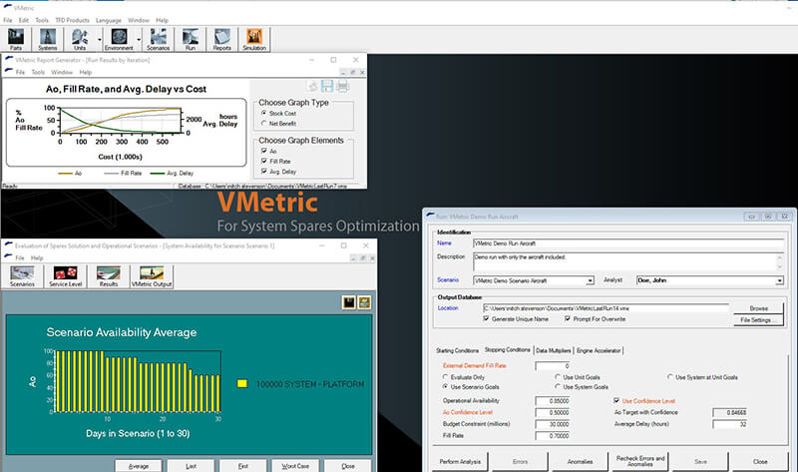Toggle the Ao graph element checkbox
The width and height of the screenshot is (798, 472).
tap(263, 151)
